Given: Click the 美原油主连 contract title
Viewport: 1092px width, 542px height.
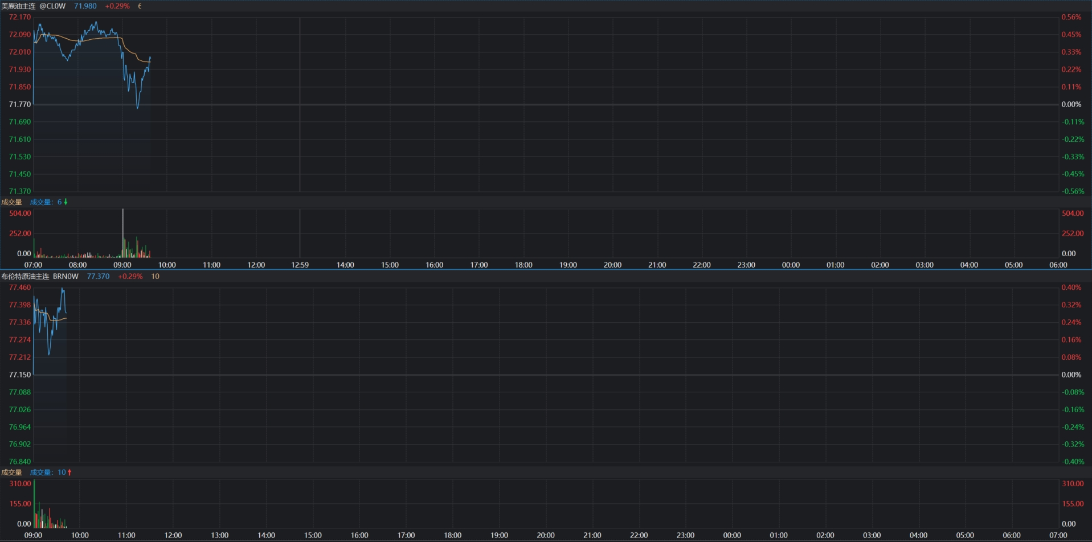Looking at the screenshot, I should point(18,6).
